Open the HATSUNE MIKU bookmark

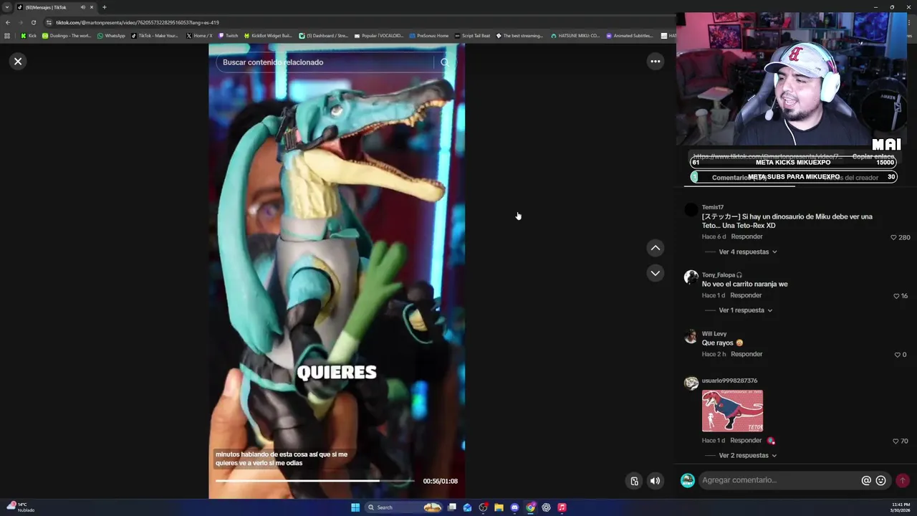575,36
